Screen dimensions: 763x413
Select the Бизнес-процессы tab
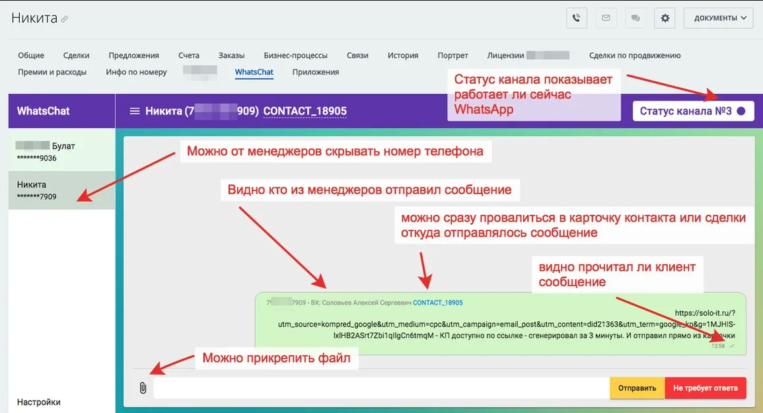295,56
